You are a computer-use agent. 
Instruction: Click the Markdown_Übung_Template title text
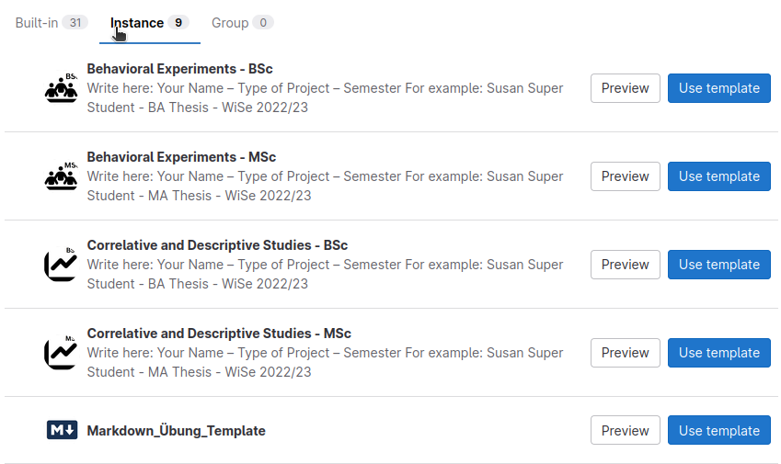pyautogui.click(x=176, y=431)
